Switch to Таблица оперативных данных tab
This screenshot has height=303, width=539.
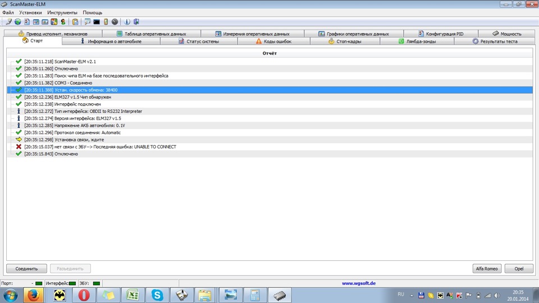click(152, 34)
